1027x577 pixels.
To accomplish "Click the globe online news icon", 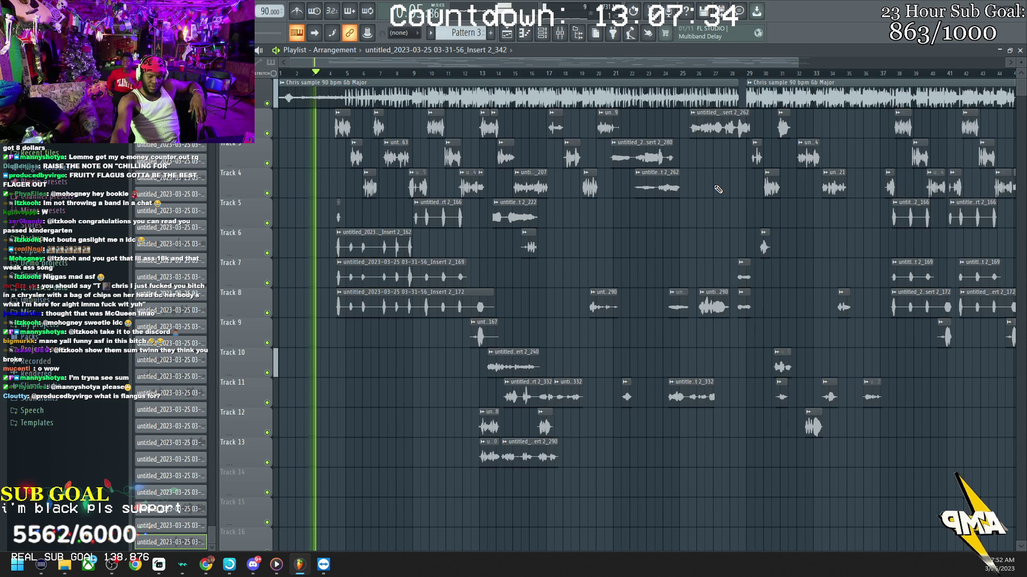I will (759, 33).
